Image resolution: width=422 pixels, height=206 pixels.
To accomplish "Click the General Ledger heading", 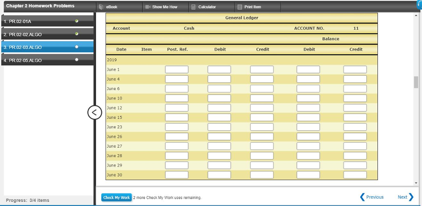I will [x=241, y=18].
